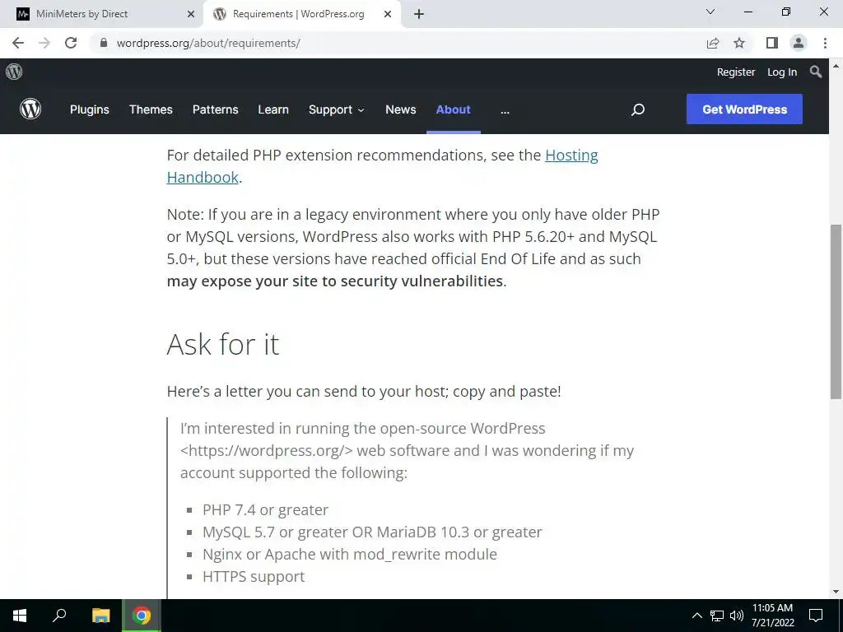The width and height of the screenshot is (843, 632).
Task: Bookmark this page with the star icon
Action: tap(740, 43)
